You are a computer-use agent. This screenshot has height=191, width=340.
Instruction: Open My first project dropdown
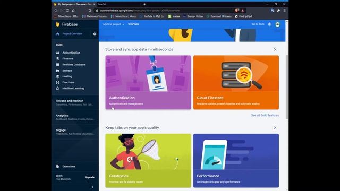pos(114,24)
